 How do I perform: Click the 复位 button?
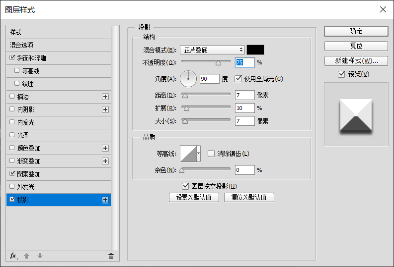click(x=356, y=46)
